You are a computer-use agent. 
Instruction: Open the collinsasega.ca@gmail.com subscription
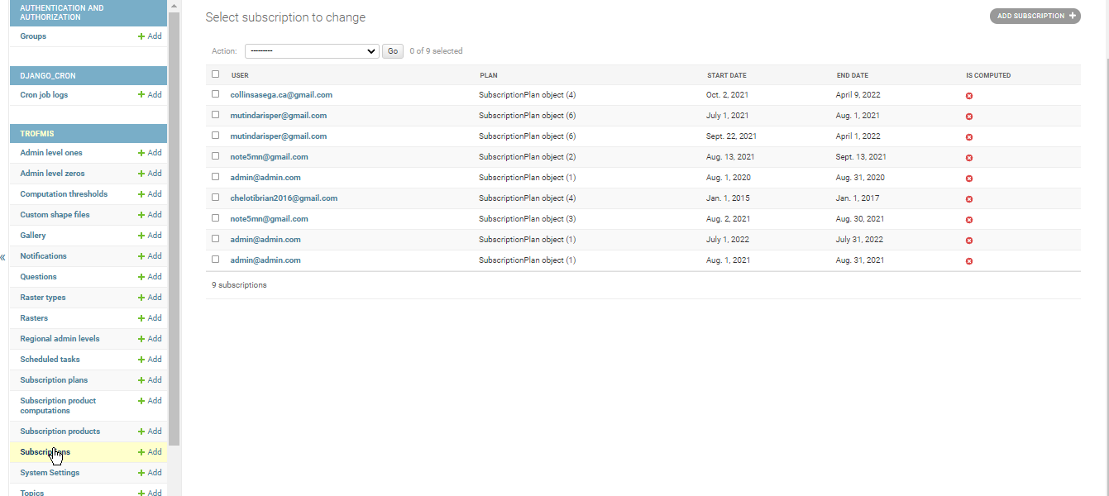[x=281, y=95]
